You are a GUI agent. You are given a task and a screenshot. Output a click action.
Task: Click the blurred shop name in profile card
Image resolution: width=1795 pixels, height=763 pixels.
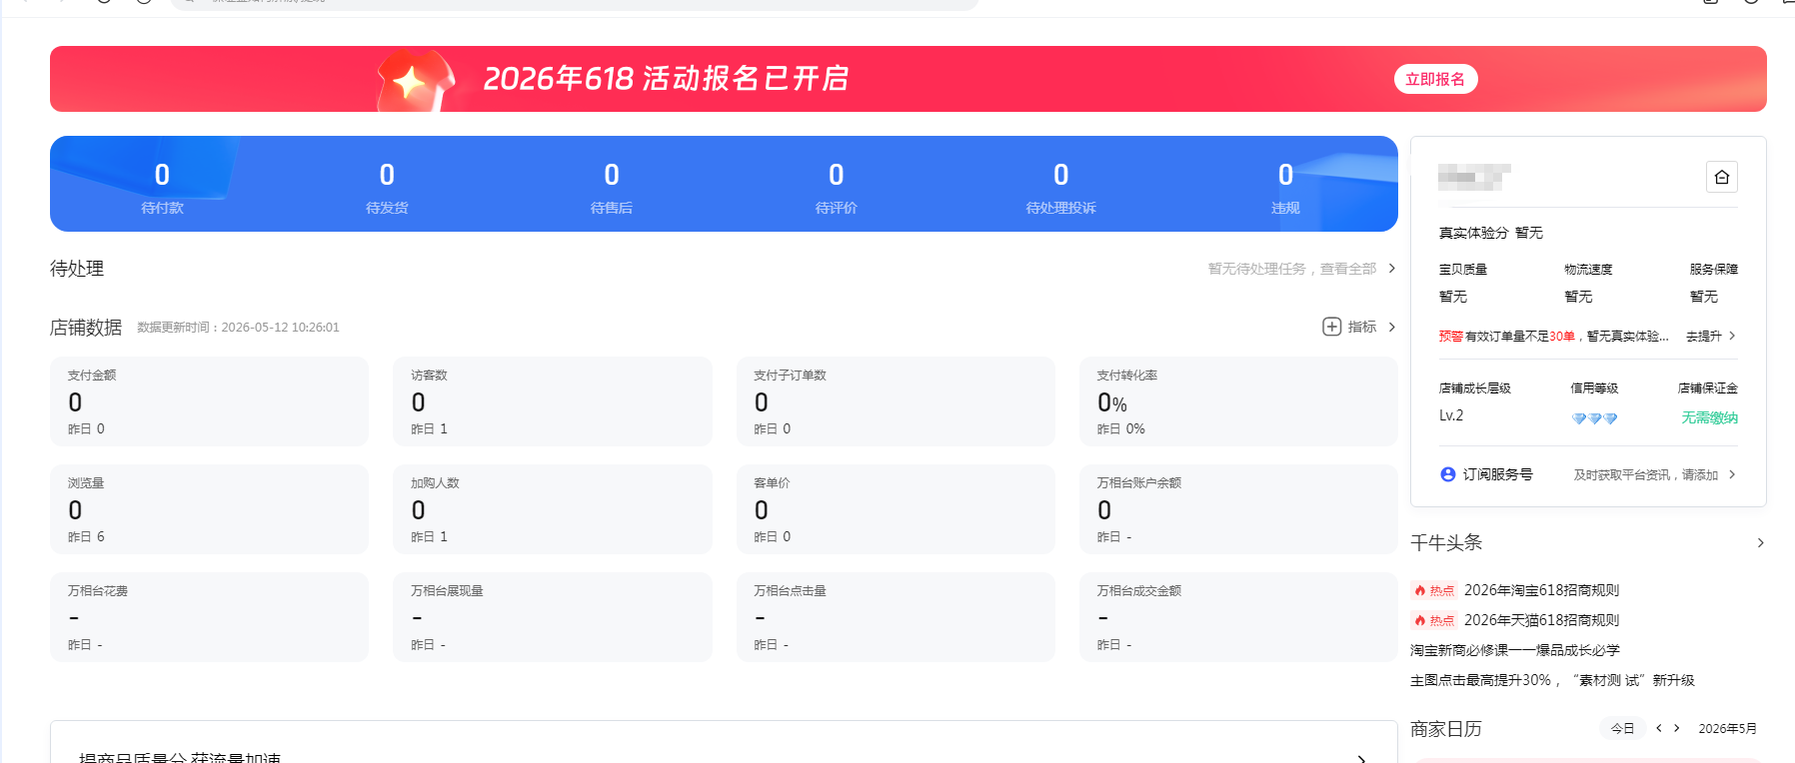click(1474, 177)
